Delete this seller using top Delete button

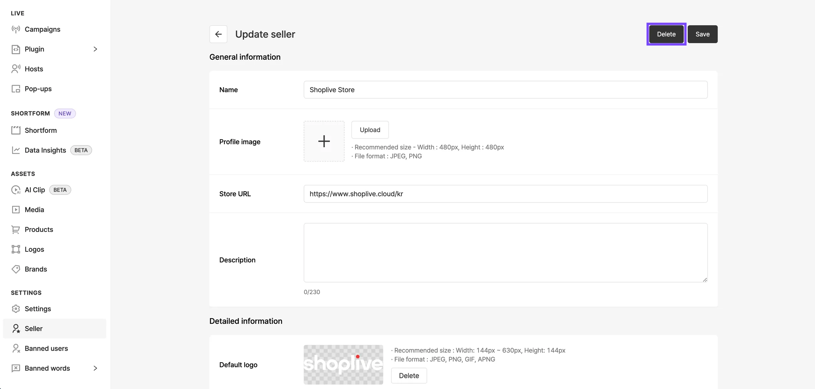[x=666, y=34]
